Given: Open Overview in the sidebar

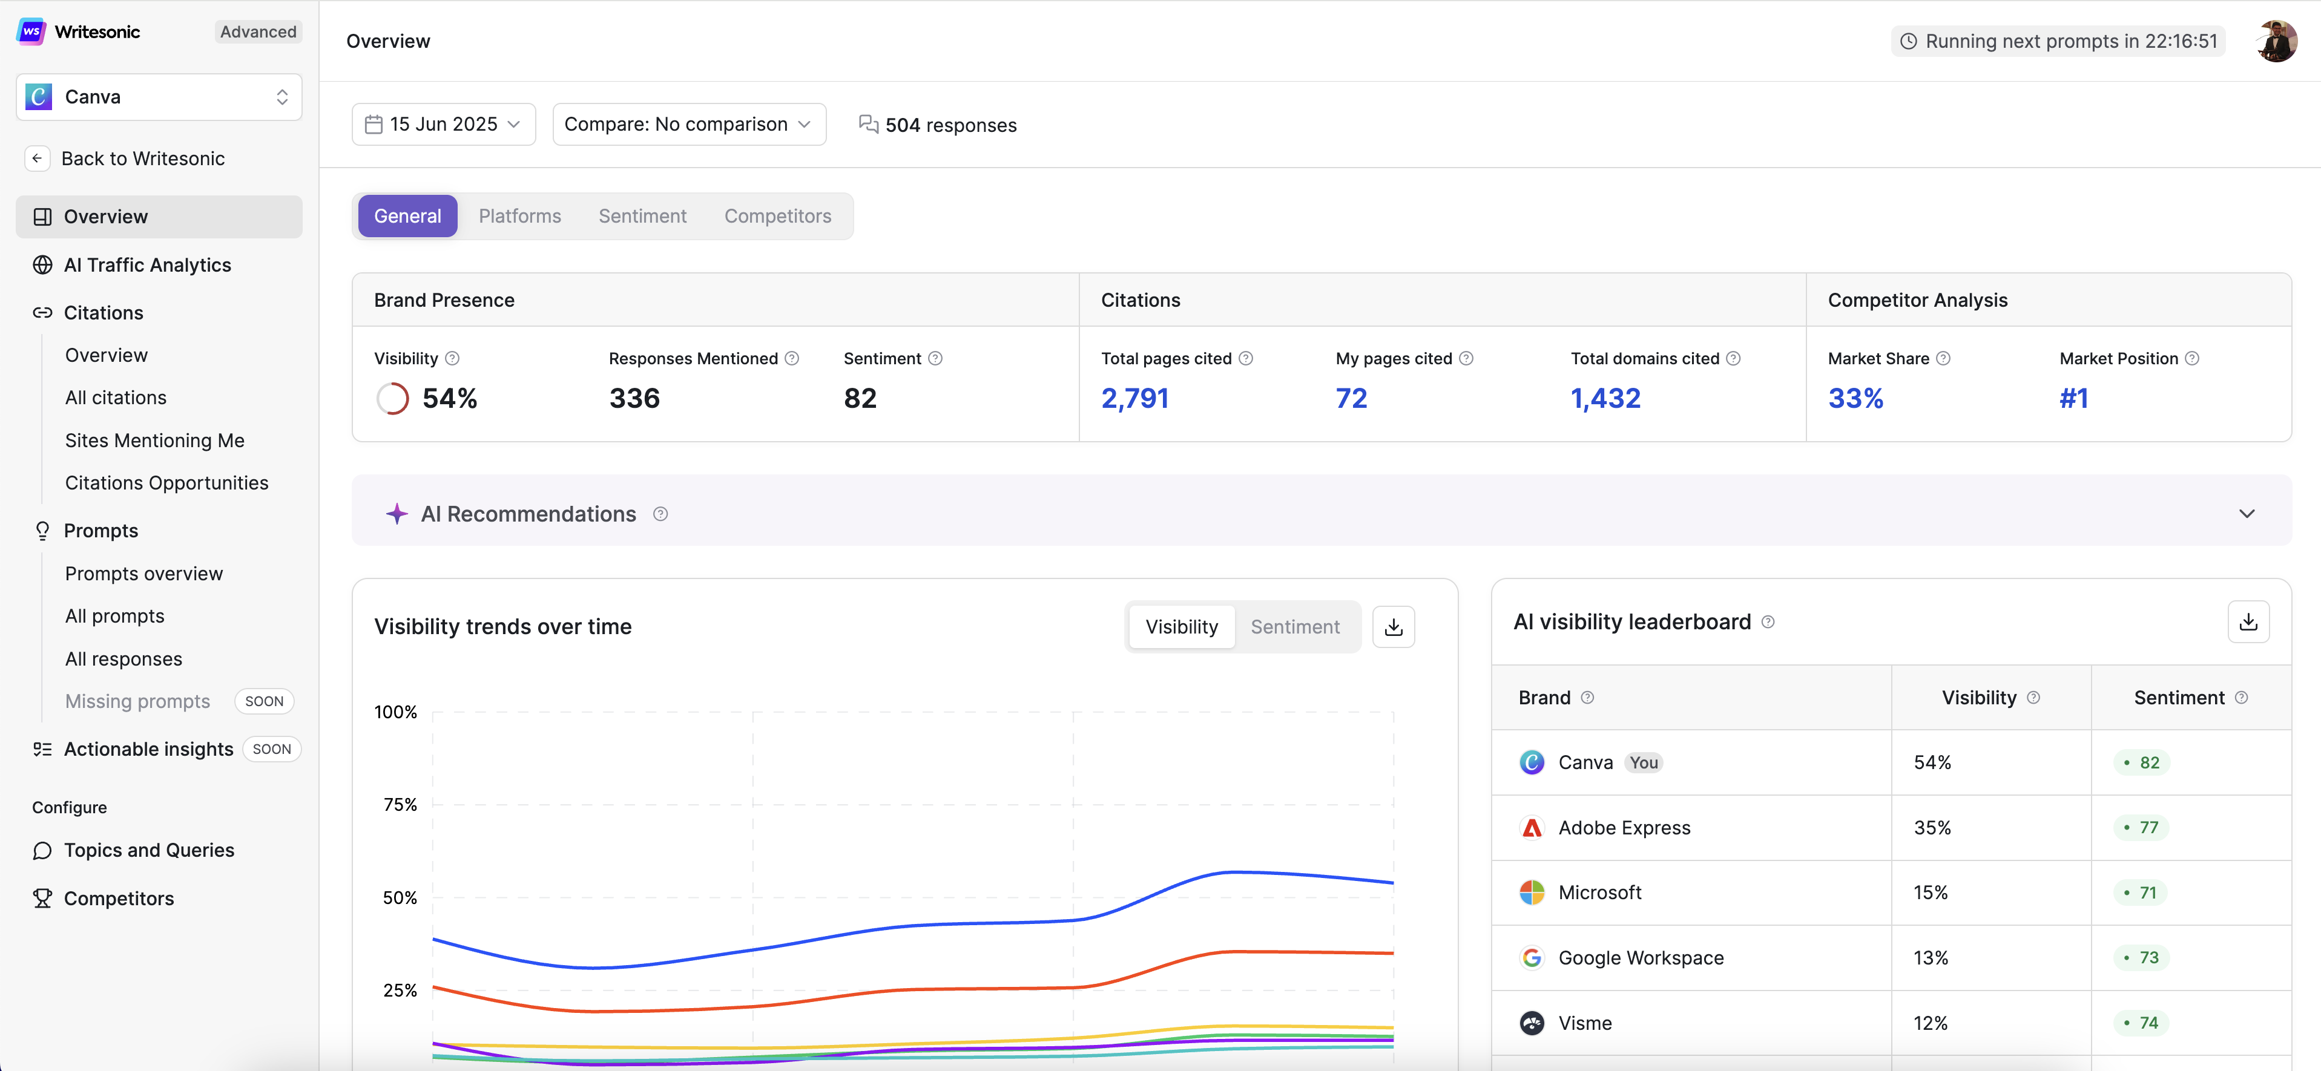Looking at the screenshot, I should click(159, 217).
